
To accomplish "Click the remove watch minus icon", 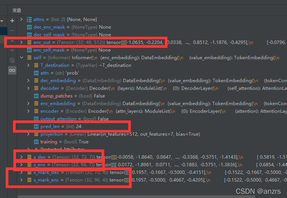I will [x=12, y=31].
